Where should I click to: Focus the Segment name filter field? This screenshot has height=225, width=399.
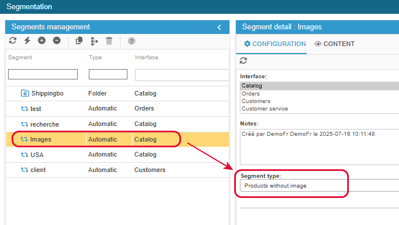(43, 74)
